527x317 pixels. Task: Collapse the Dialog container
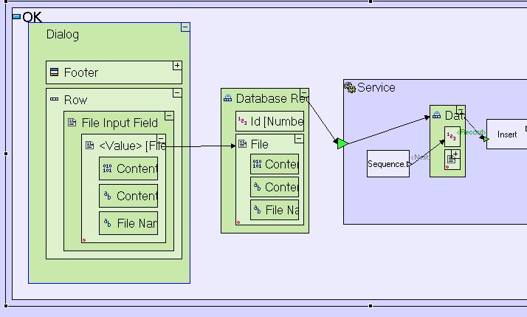(x=185, y=27)
